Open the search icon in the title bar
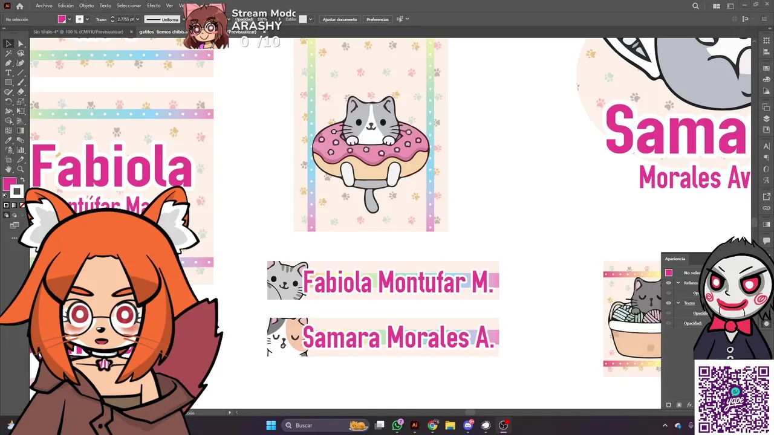This screenshot has height=435, width=774. click(695, 6)
